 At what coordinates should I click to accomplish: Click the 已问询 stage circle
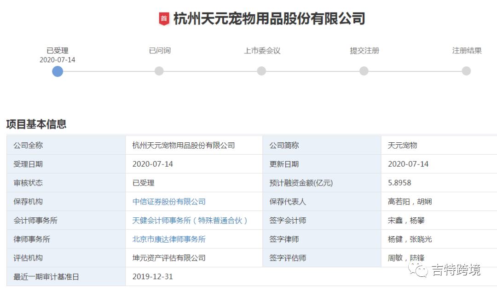[159, 71]
